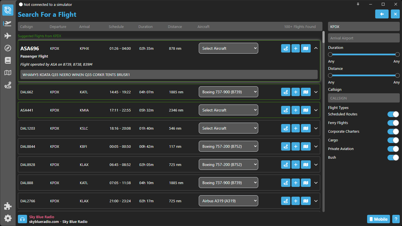
Task: Collapse the ASA696 flight details
Action: click(x=316, y=48)
